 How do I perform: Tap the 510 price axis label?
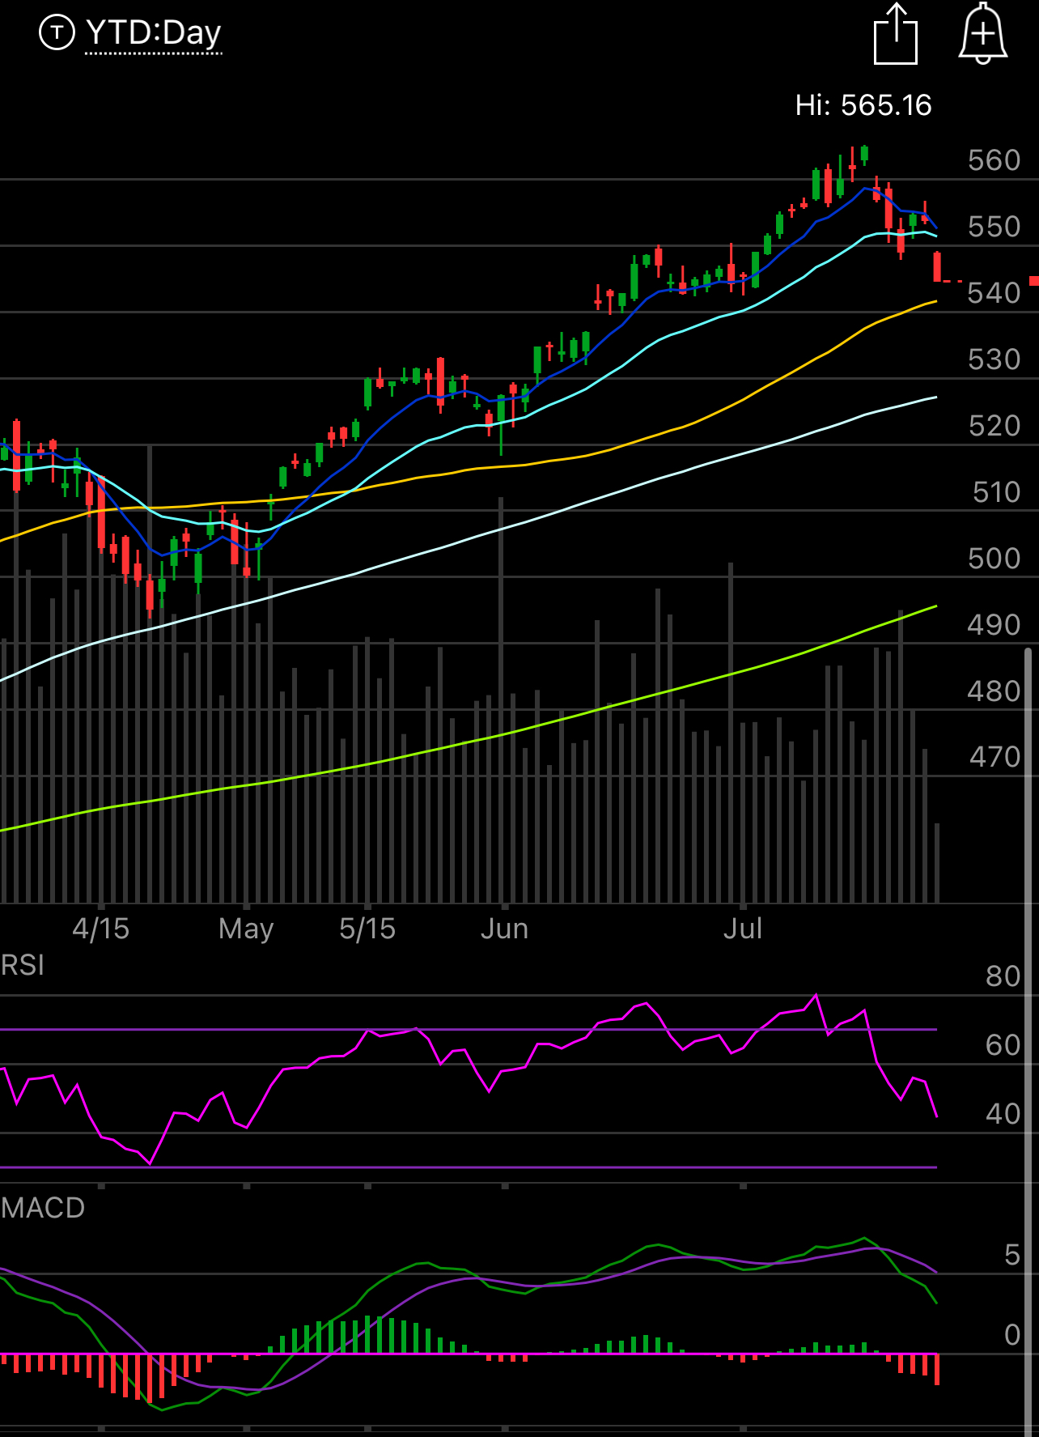996,492
